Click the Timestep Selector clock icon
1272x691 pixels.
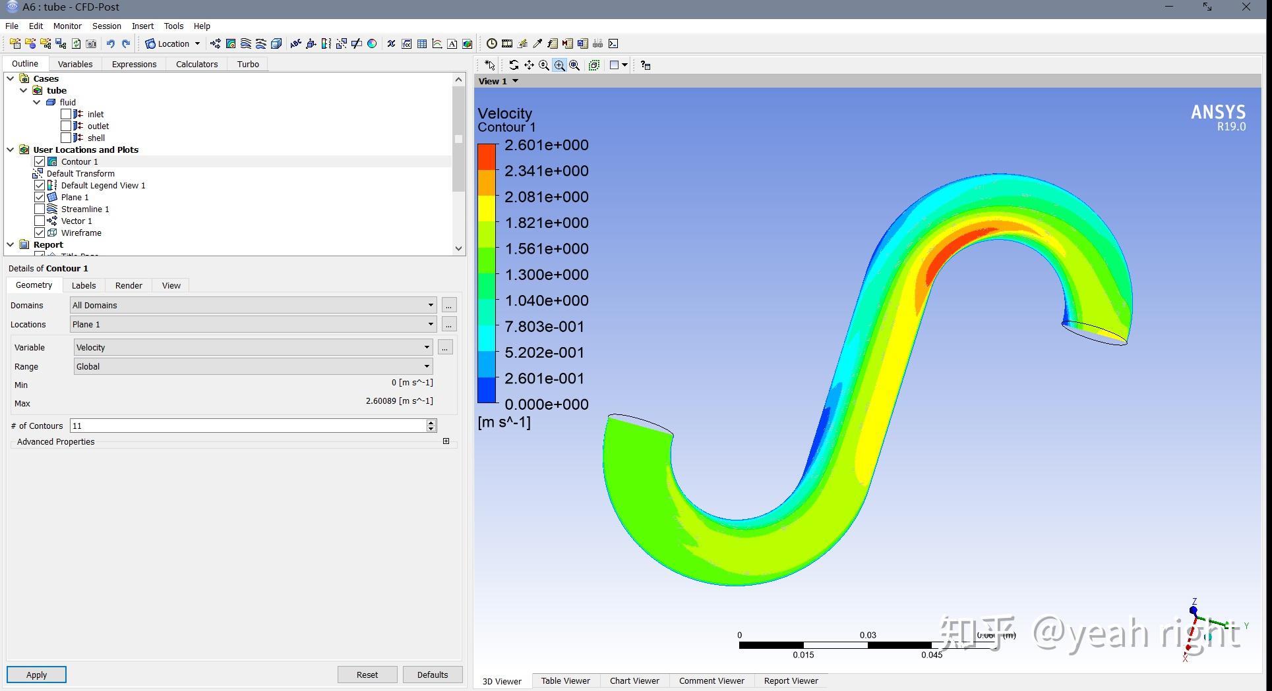tap(492, 44)
